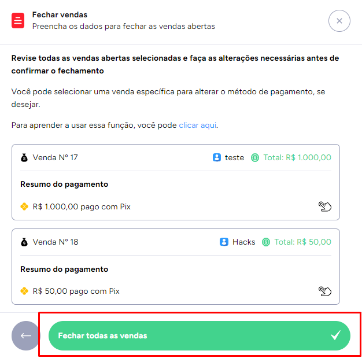This screenshot has height=358, width=362.
Task: Click the hand pointer icon in Venda Nº 18
Action: point(325,291)
